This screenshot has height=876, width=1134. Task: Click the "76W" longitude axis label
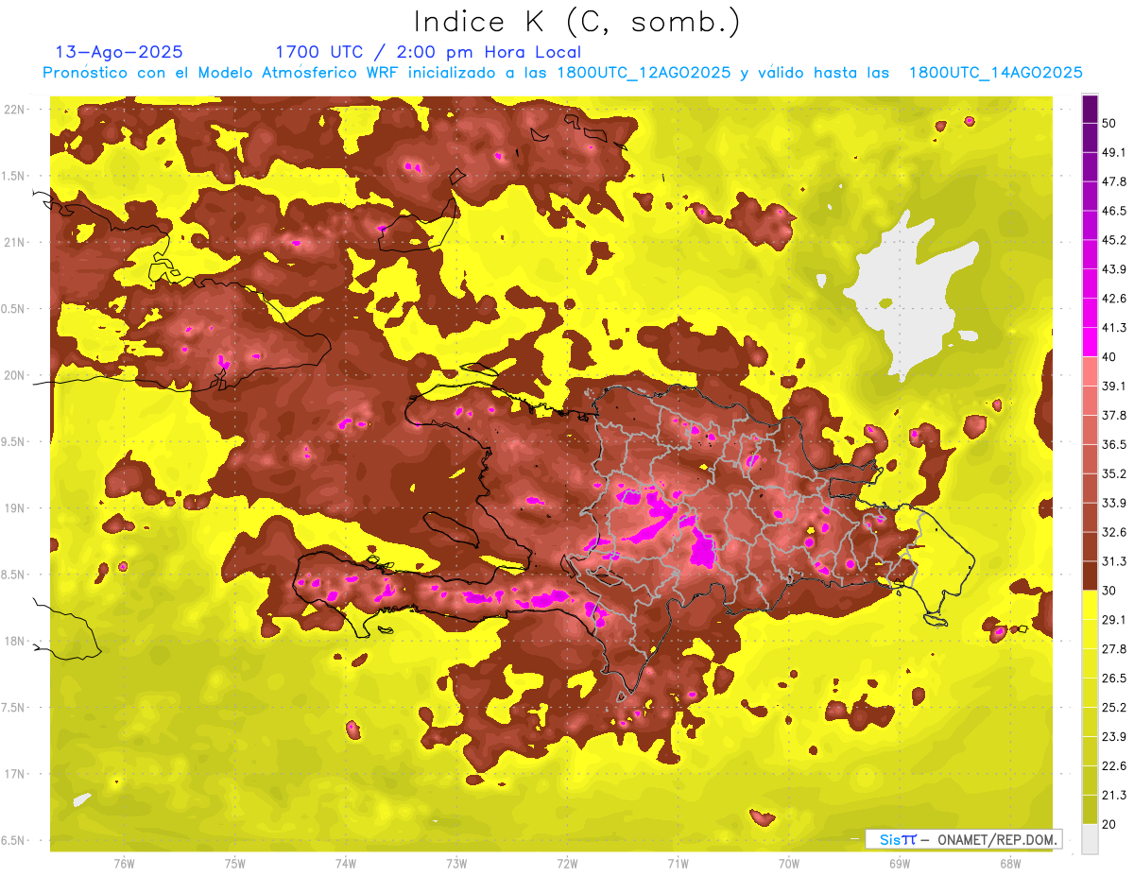(x=124, y=864)
